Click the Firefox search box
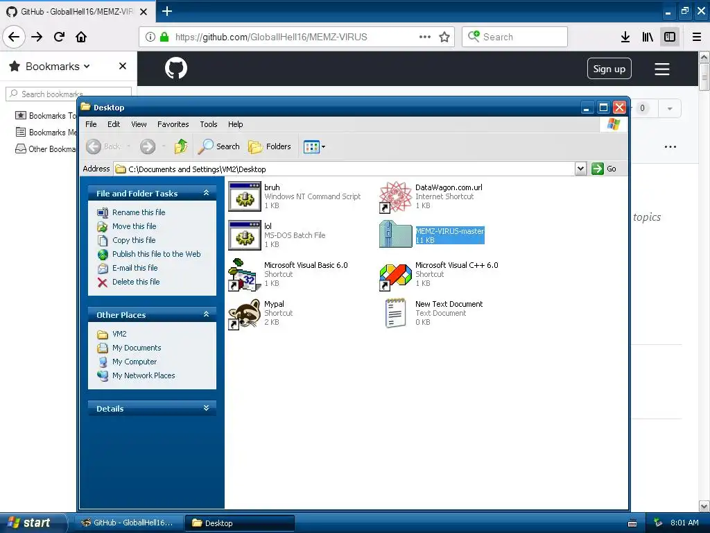This screenshot has width=710, height=533. coord(515,37)
